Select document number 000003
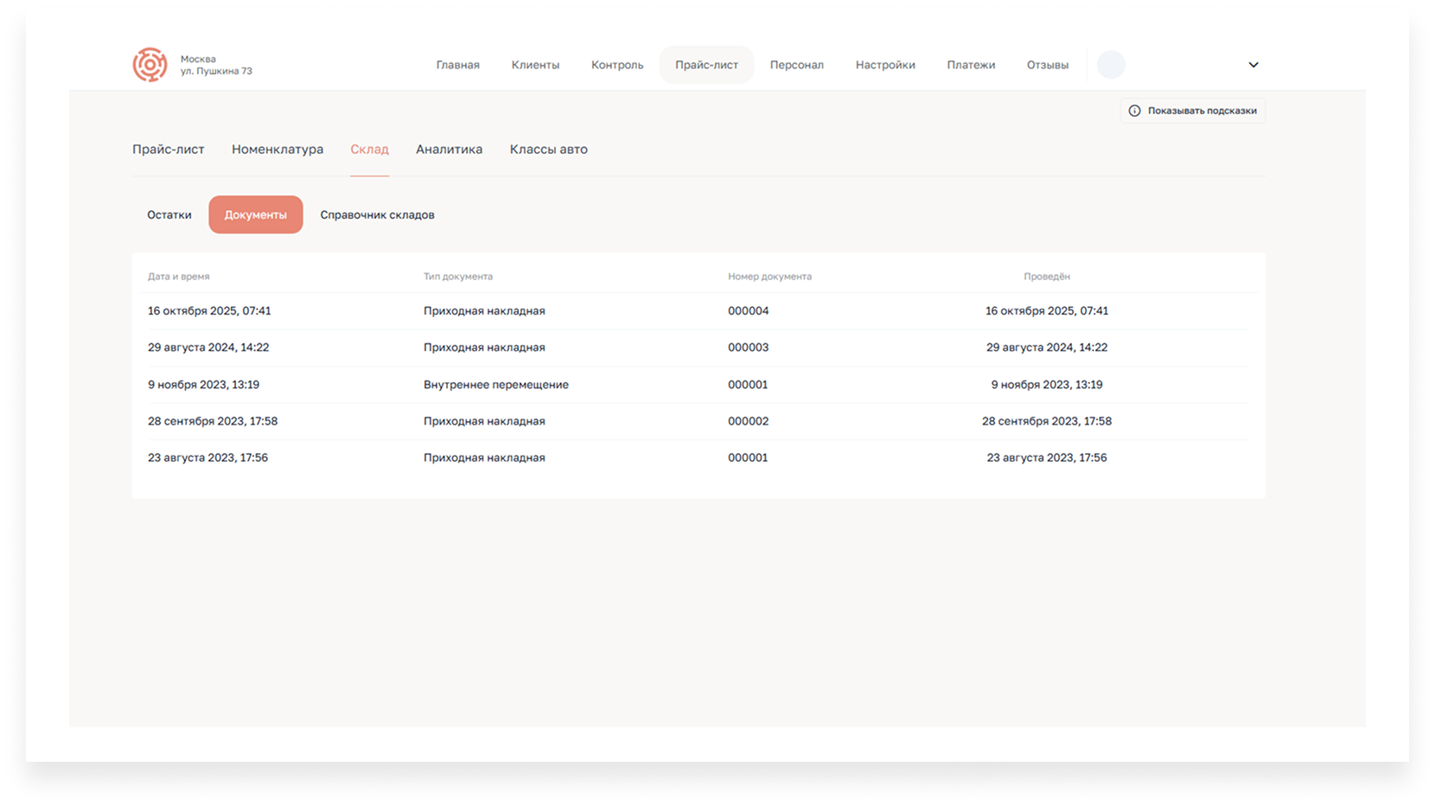This screenshot has width=1435, height=805. coord(748,348)
